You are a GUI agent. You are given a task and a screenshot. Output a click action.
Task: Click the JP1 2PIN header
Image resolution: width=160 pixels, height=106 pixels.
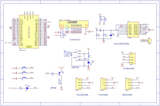pos(150,41)
